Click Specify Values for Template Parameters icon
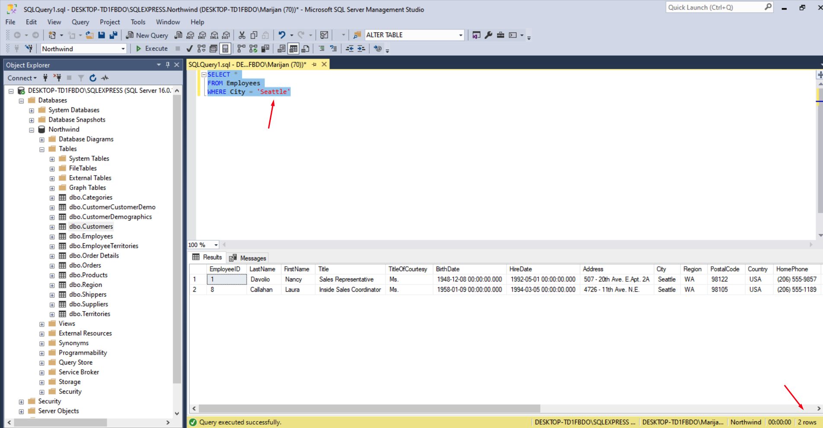The image size is (823, 428). pos(378,49)
